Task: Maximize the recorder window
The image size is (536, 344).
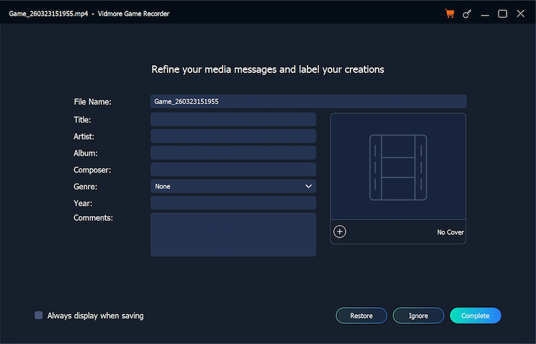Action: click(503, 14)
